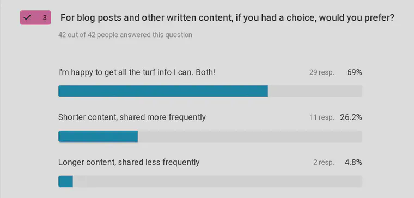The width and height of the screenshot is (414, 198).
Task: Click the 11 resp. count
Action: point(322,117)
